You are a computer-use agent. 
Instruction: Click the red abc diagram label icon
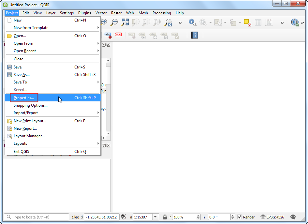pos(118,35)
